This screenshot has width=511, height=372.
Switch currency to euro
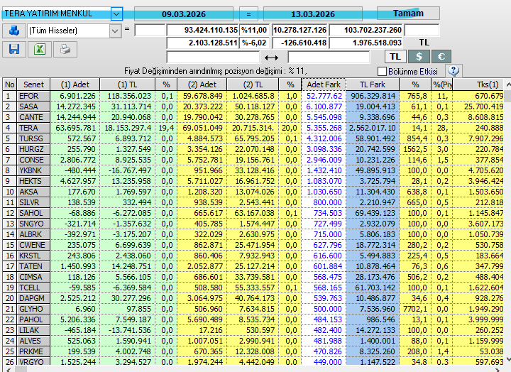click(x=441, y=56)
